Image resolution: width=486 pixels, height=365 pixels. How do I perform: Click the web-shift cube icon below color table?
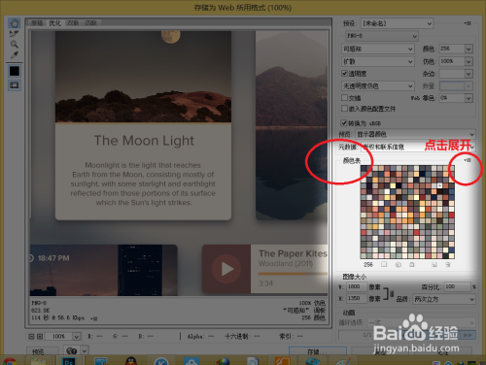pos(399,265)
